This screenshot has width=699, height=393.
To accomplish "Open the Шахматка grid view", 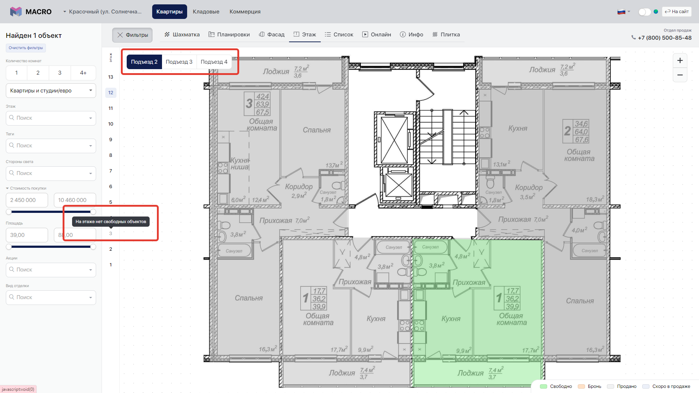I will coord(182,35).
